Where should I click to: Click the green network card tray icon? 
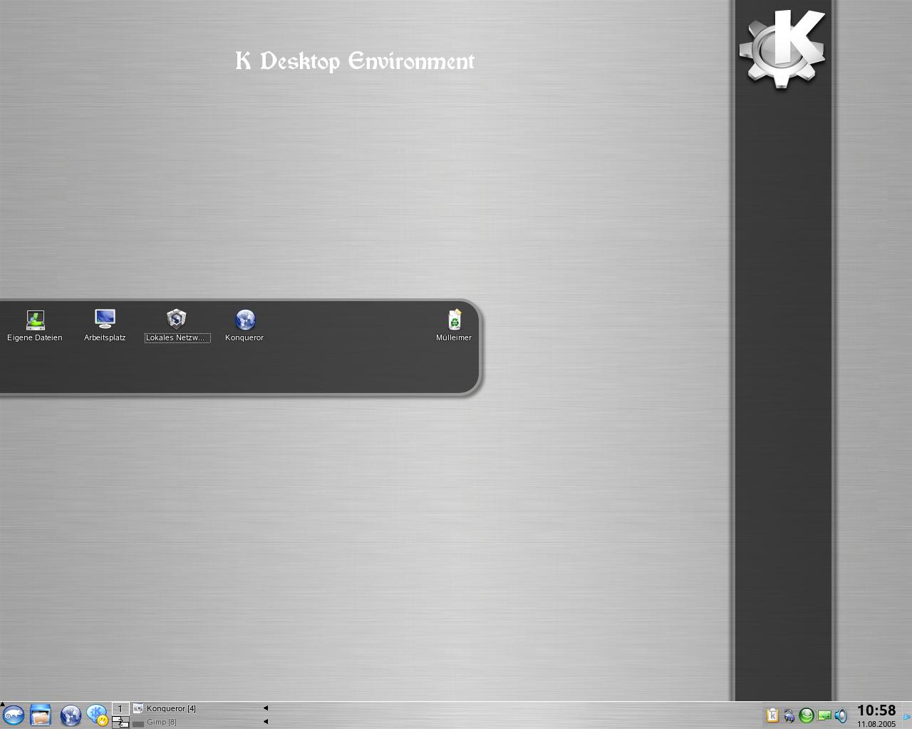(824, 716)
